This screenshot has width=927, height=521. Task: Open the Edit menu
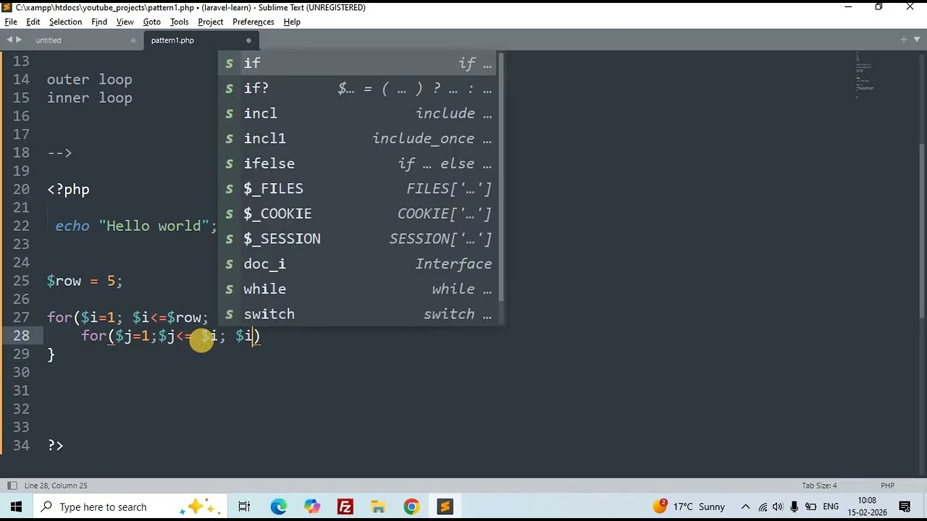coord(33,22)
